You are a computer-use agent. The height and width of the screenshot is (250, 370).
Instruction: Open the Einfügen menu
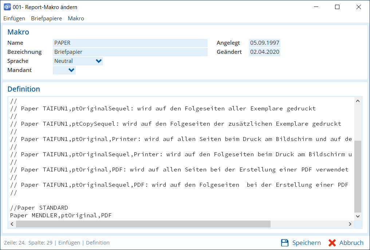[x=14, y=19]
